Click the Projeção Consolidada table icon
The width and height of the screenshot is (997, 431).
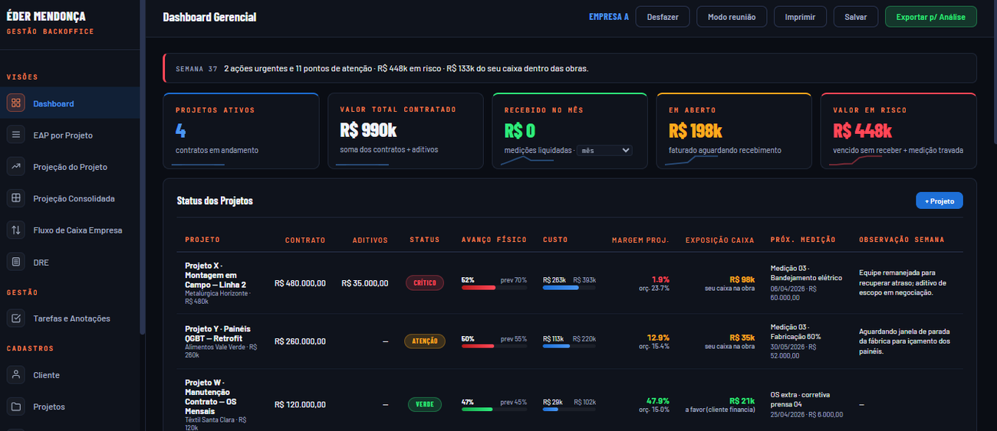click(15, 198)
